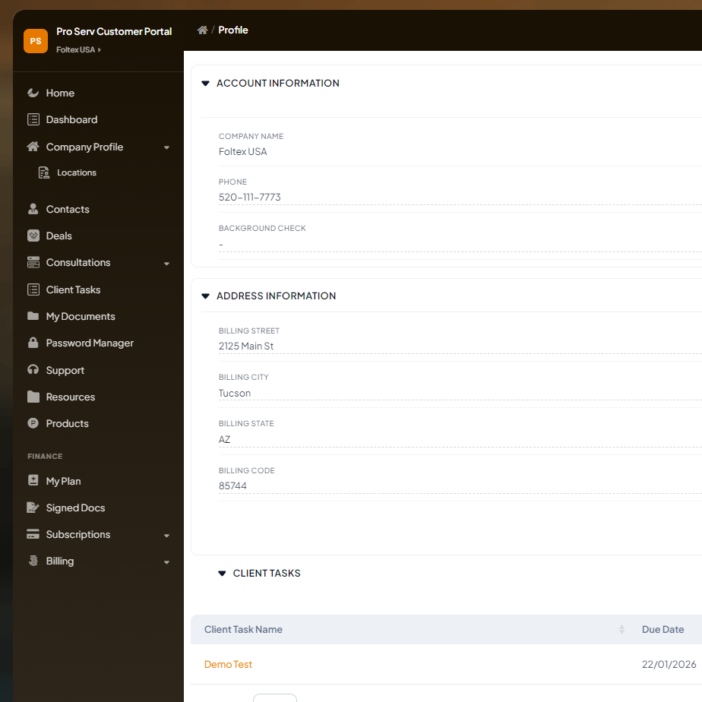Viewport: 702px width, 702px height.
Task: Open the Deals section icon
Action: [x=33, y=236]
